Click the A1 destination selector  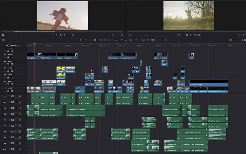(x=5, y=96)
